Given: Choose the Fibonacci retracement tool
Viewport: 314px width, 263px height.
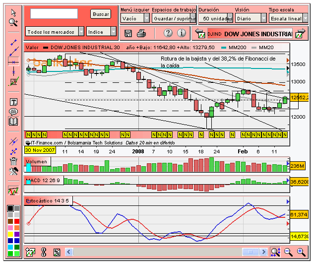Looking at the screenshot, I should [13, 81].
